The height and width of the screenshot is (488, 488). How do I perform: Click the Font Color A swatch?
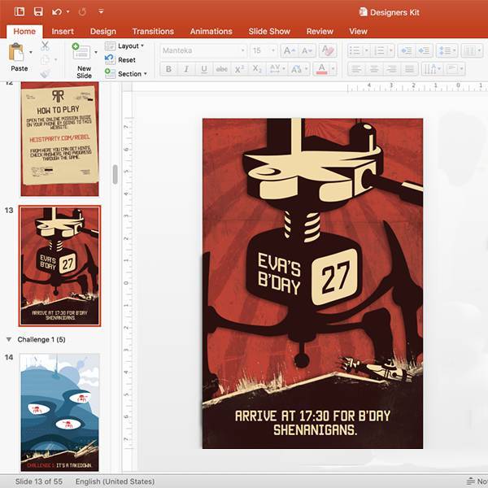tap(321, 69)
